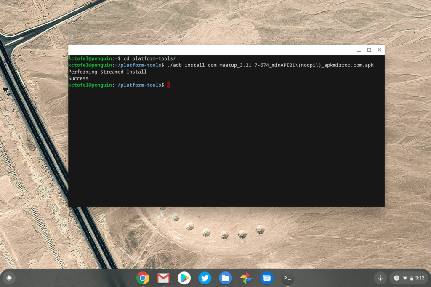The width and height of the screenshot is (431, 287).
Task: Open Google Photos pinwheel icon
Action: tap(246, 278)
